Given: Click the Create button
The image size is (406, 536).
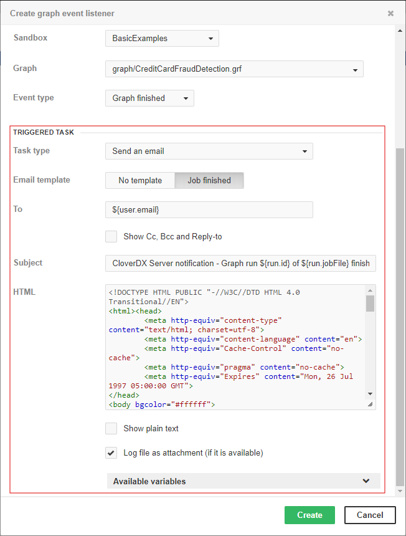Looking at the screenshot, I should [x=309, y=515].
